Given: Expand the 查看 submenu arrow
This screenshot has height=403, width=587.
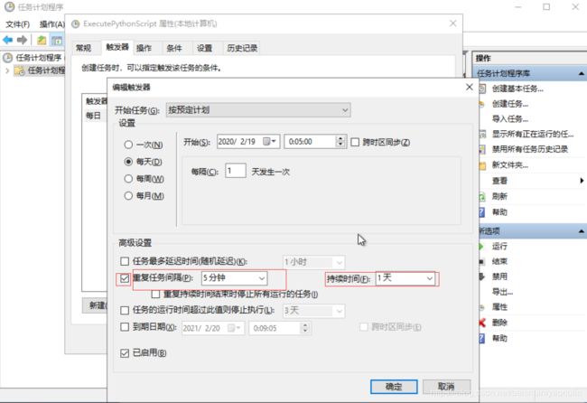Looking at the screenshot, I should [582, 181].
